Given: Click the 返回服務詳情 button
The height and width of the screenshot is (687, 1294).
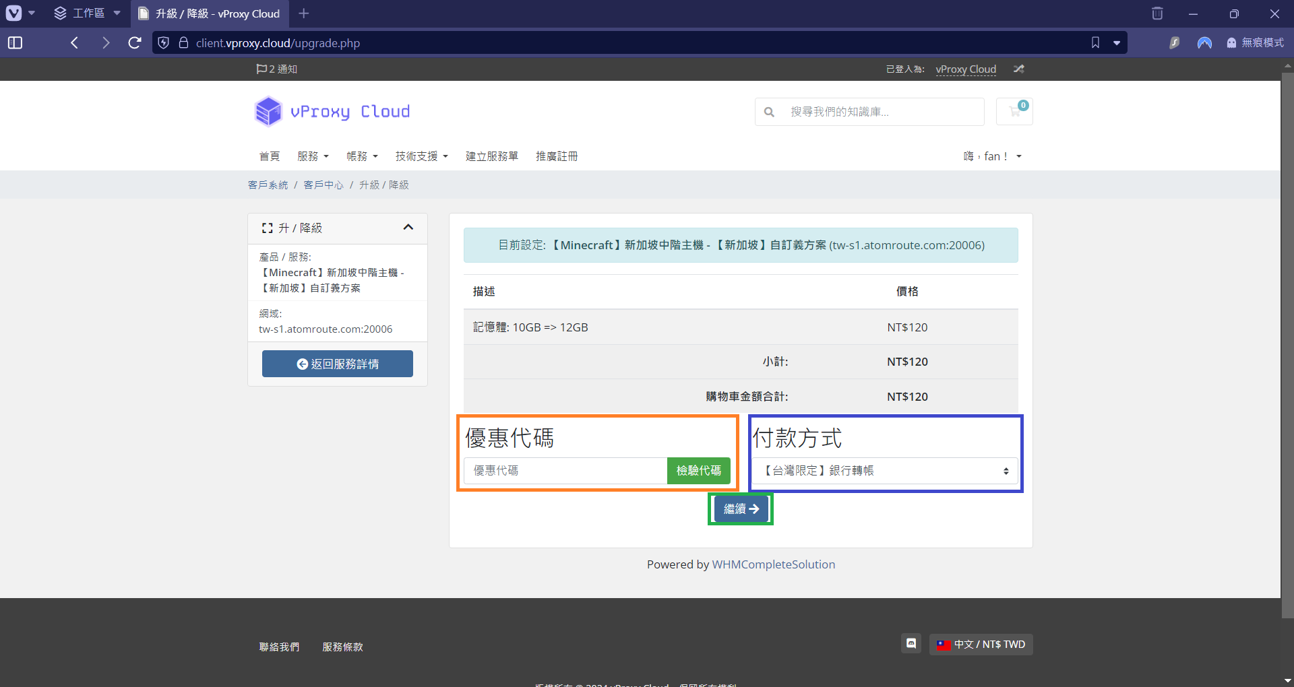Looking at the screenshot, I should coord(338,364).
